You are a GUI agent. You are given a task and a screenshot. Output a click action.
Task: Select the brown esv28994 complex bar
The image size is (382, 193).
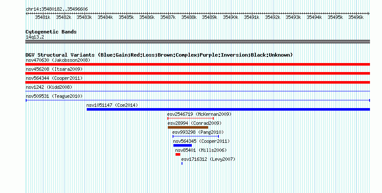click(188, 127)
